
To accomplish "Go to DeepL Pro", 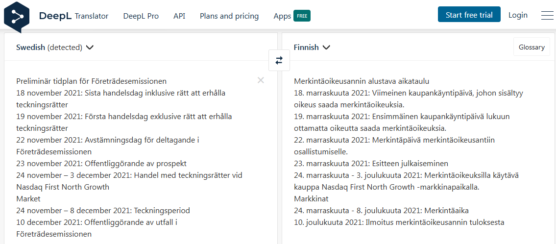I will [x=141, y=16].
